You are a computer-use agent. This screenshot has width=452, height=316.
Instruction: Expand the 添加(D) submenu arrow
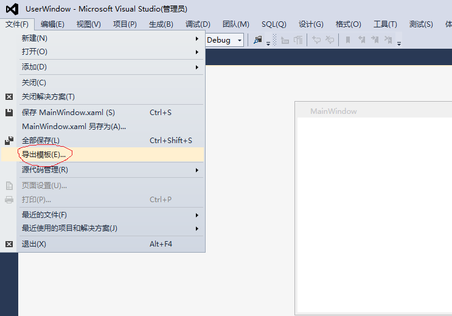197,67
